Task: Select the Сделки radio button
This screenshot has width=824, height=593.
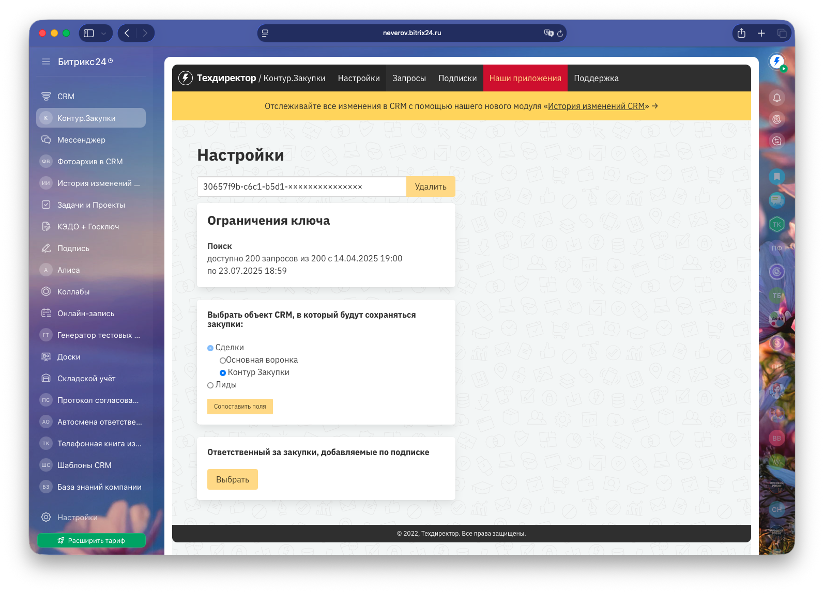Action: pyautogui.click(x=210, y=348)
